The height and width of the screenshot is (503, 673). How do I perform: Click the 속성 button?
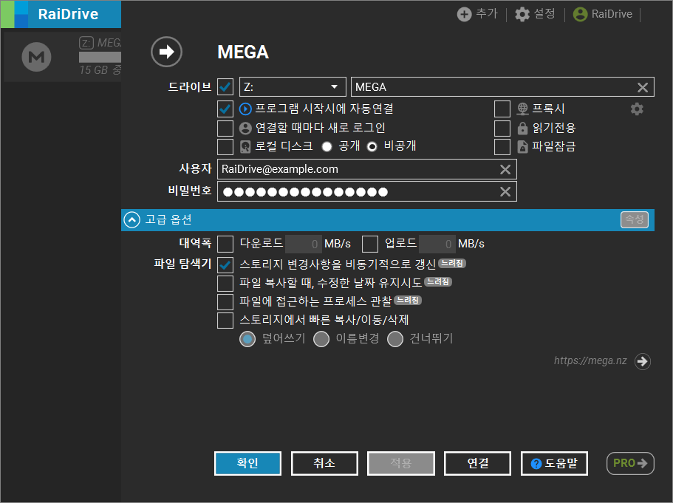pyautogui.click(x=635, y=220)
